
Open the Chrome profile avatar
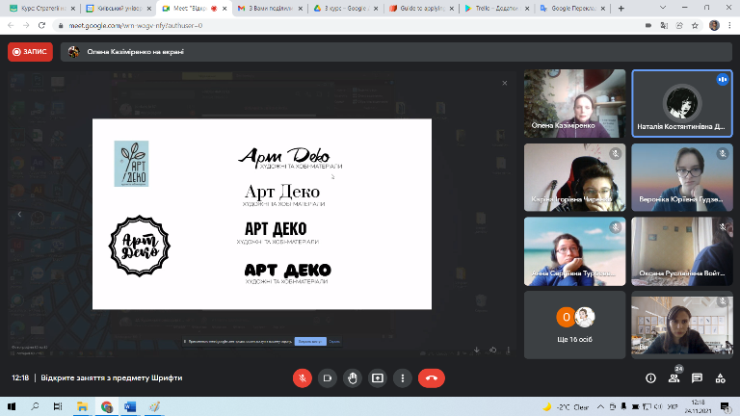pos(714,25)
